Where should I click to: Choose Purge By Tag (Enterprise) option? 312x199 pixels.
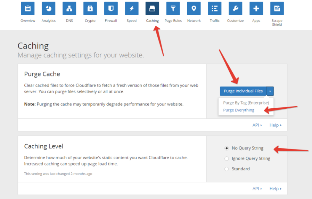coord(246,103)
